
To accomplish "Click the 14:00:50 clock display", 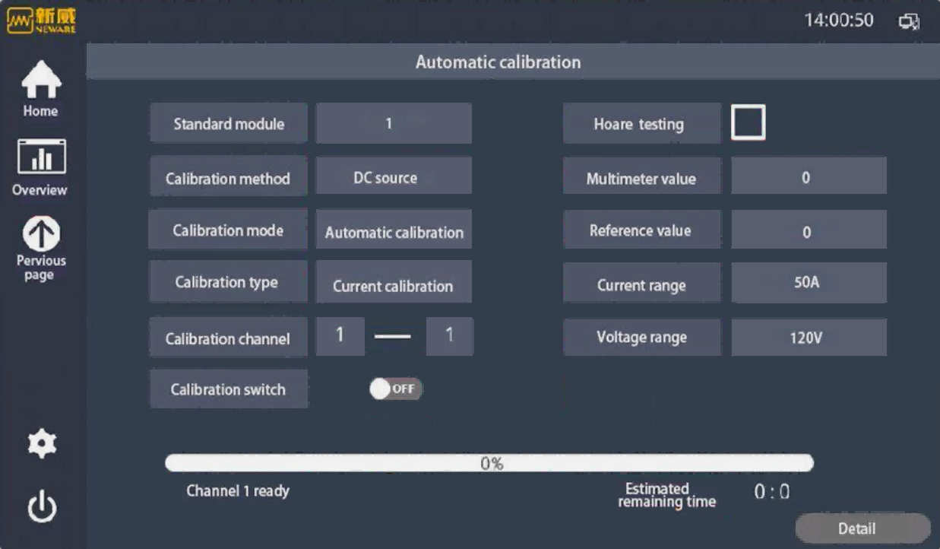I will pos(839,21).
